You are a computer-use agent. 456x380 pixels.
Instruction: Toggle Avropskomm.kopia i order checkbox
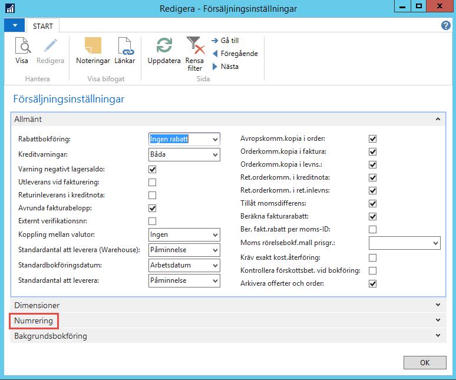[x=372, y=138]
